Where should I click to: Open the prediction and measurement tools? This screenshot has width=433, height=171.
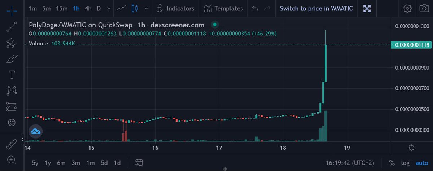[x=12, y=107]
